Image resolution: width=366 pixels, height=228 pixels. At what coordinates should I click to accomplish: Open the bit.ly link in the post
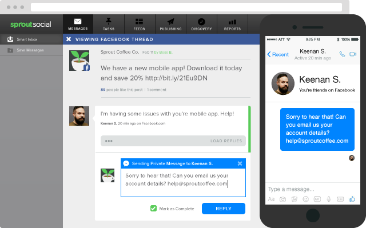point(176,78)
